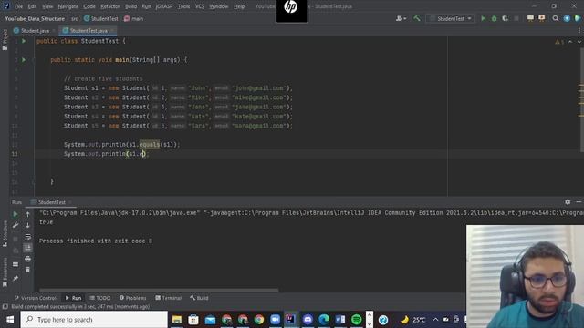Image resolution: width=584 pixels, height=328 pixels.
Task: Open Zoom from taskbar
Action: 275,320
